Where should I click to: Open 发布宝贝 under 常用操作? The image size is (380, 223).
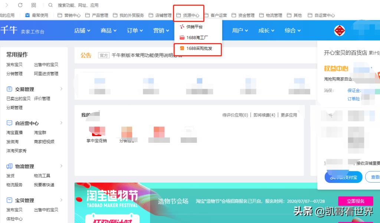tap(14, 65)
